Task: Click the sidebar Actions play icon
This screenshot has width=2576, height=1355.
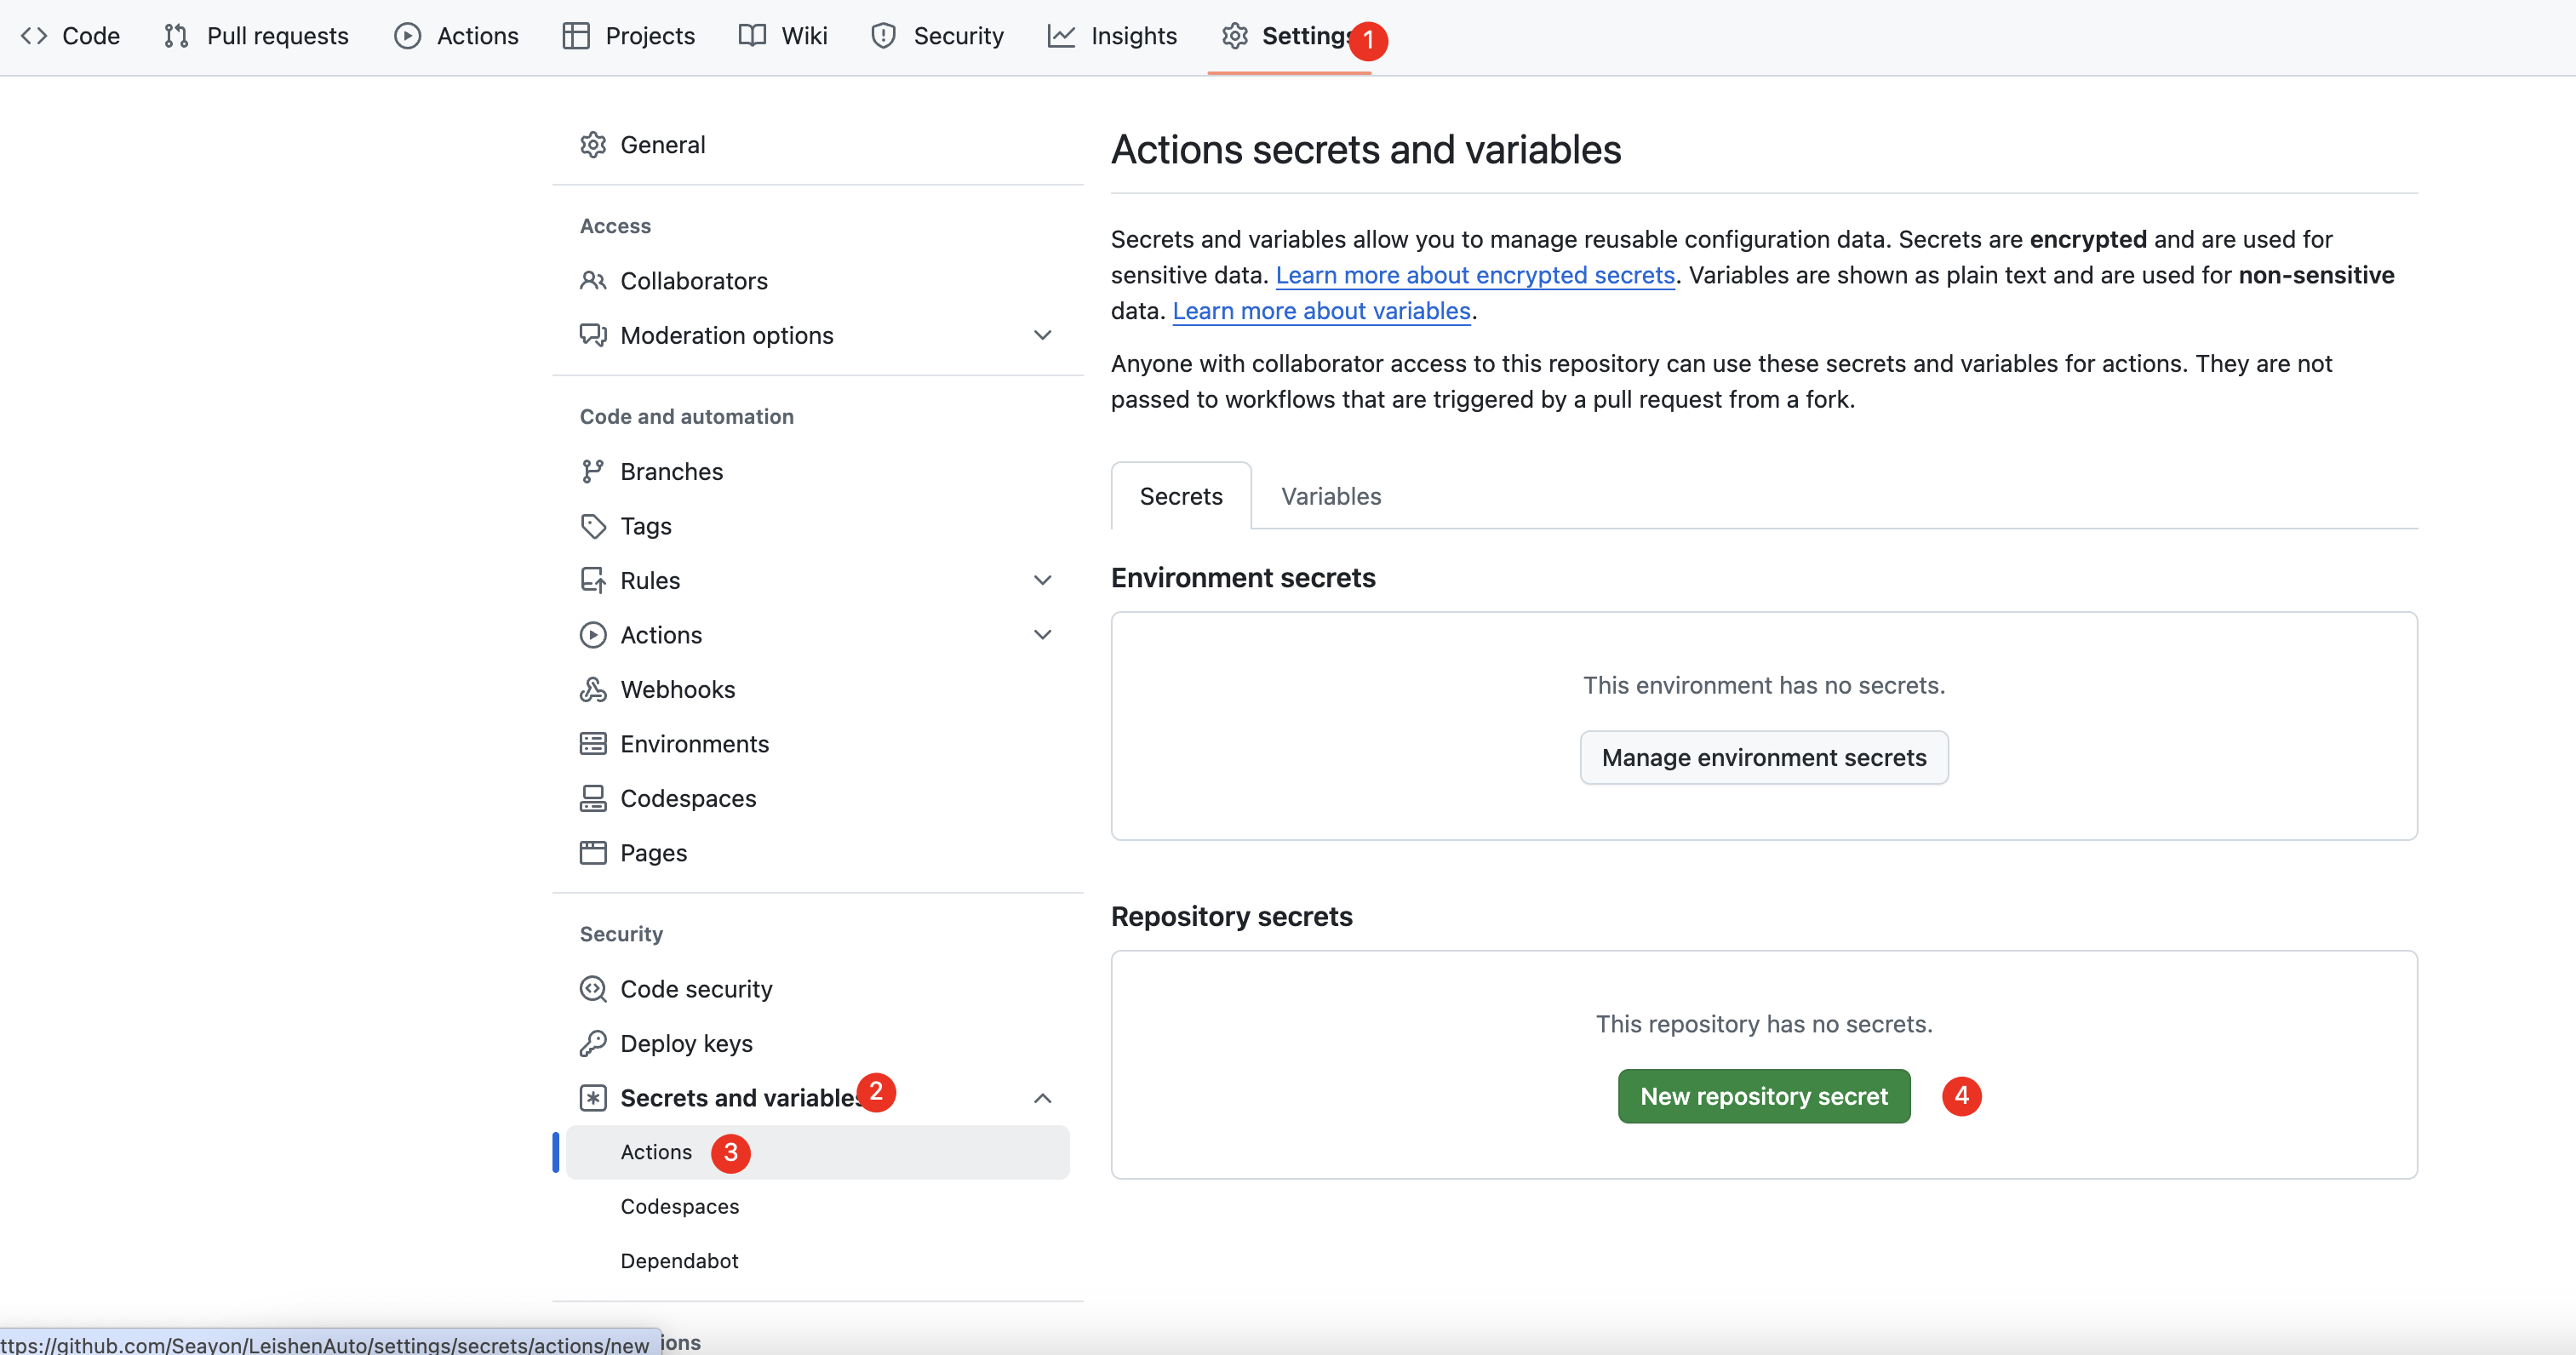Action: click(x=593, y=635)
